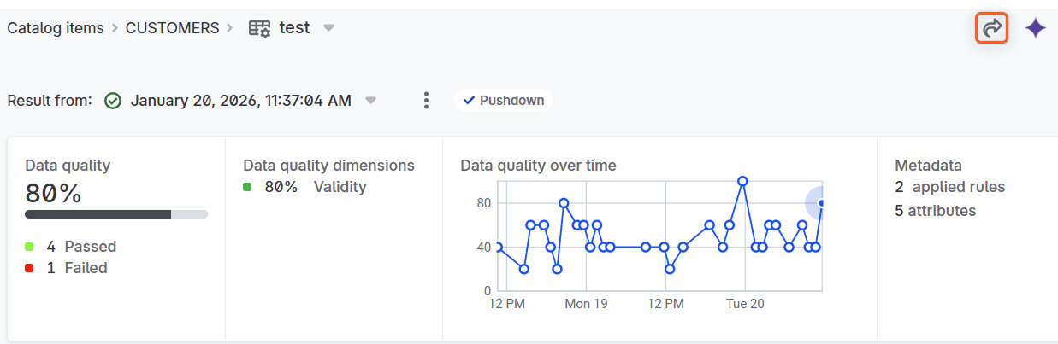Click the 80% Validity dimension text
This screenshot has height=344, width=1058.
point(315,187)
